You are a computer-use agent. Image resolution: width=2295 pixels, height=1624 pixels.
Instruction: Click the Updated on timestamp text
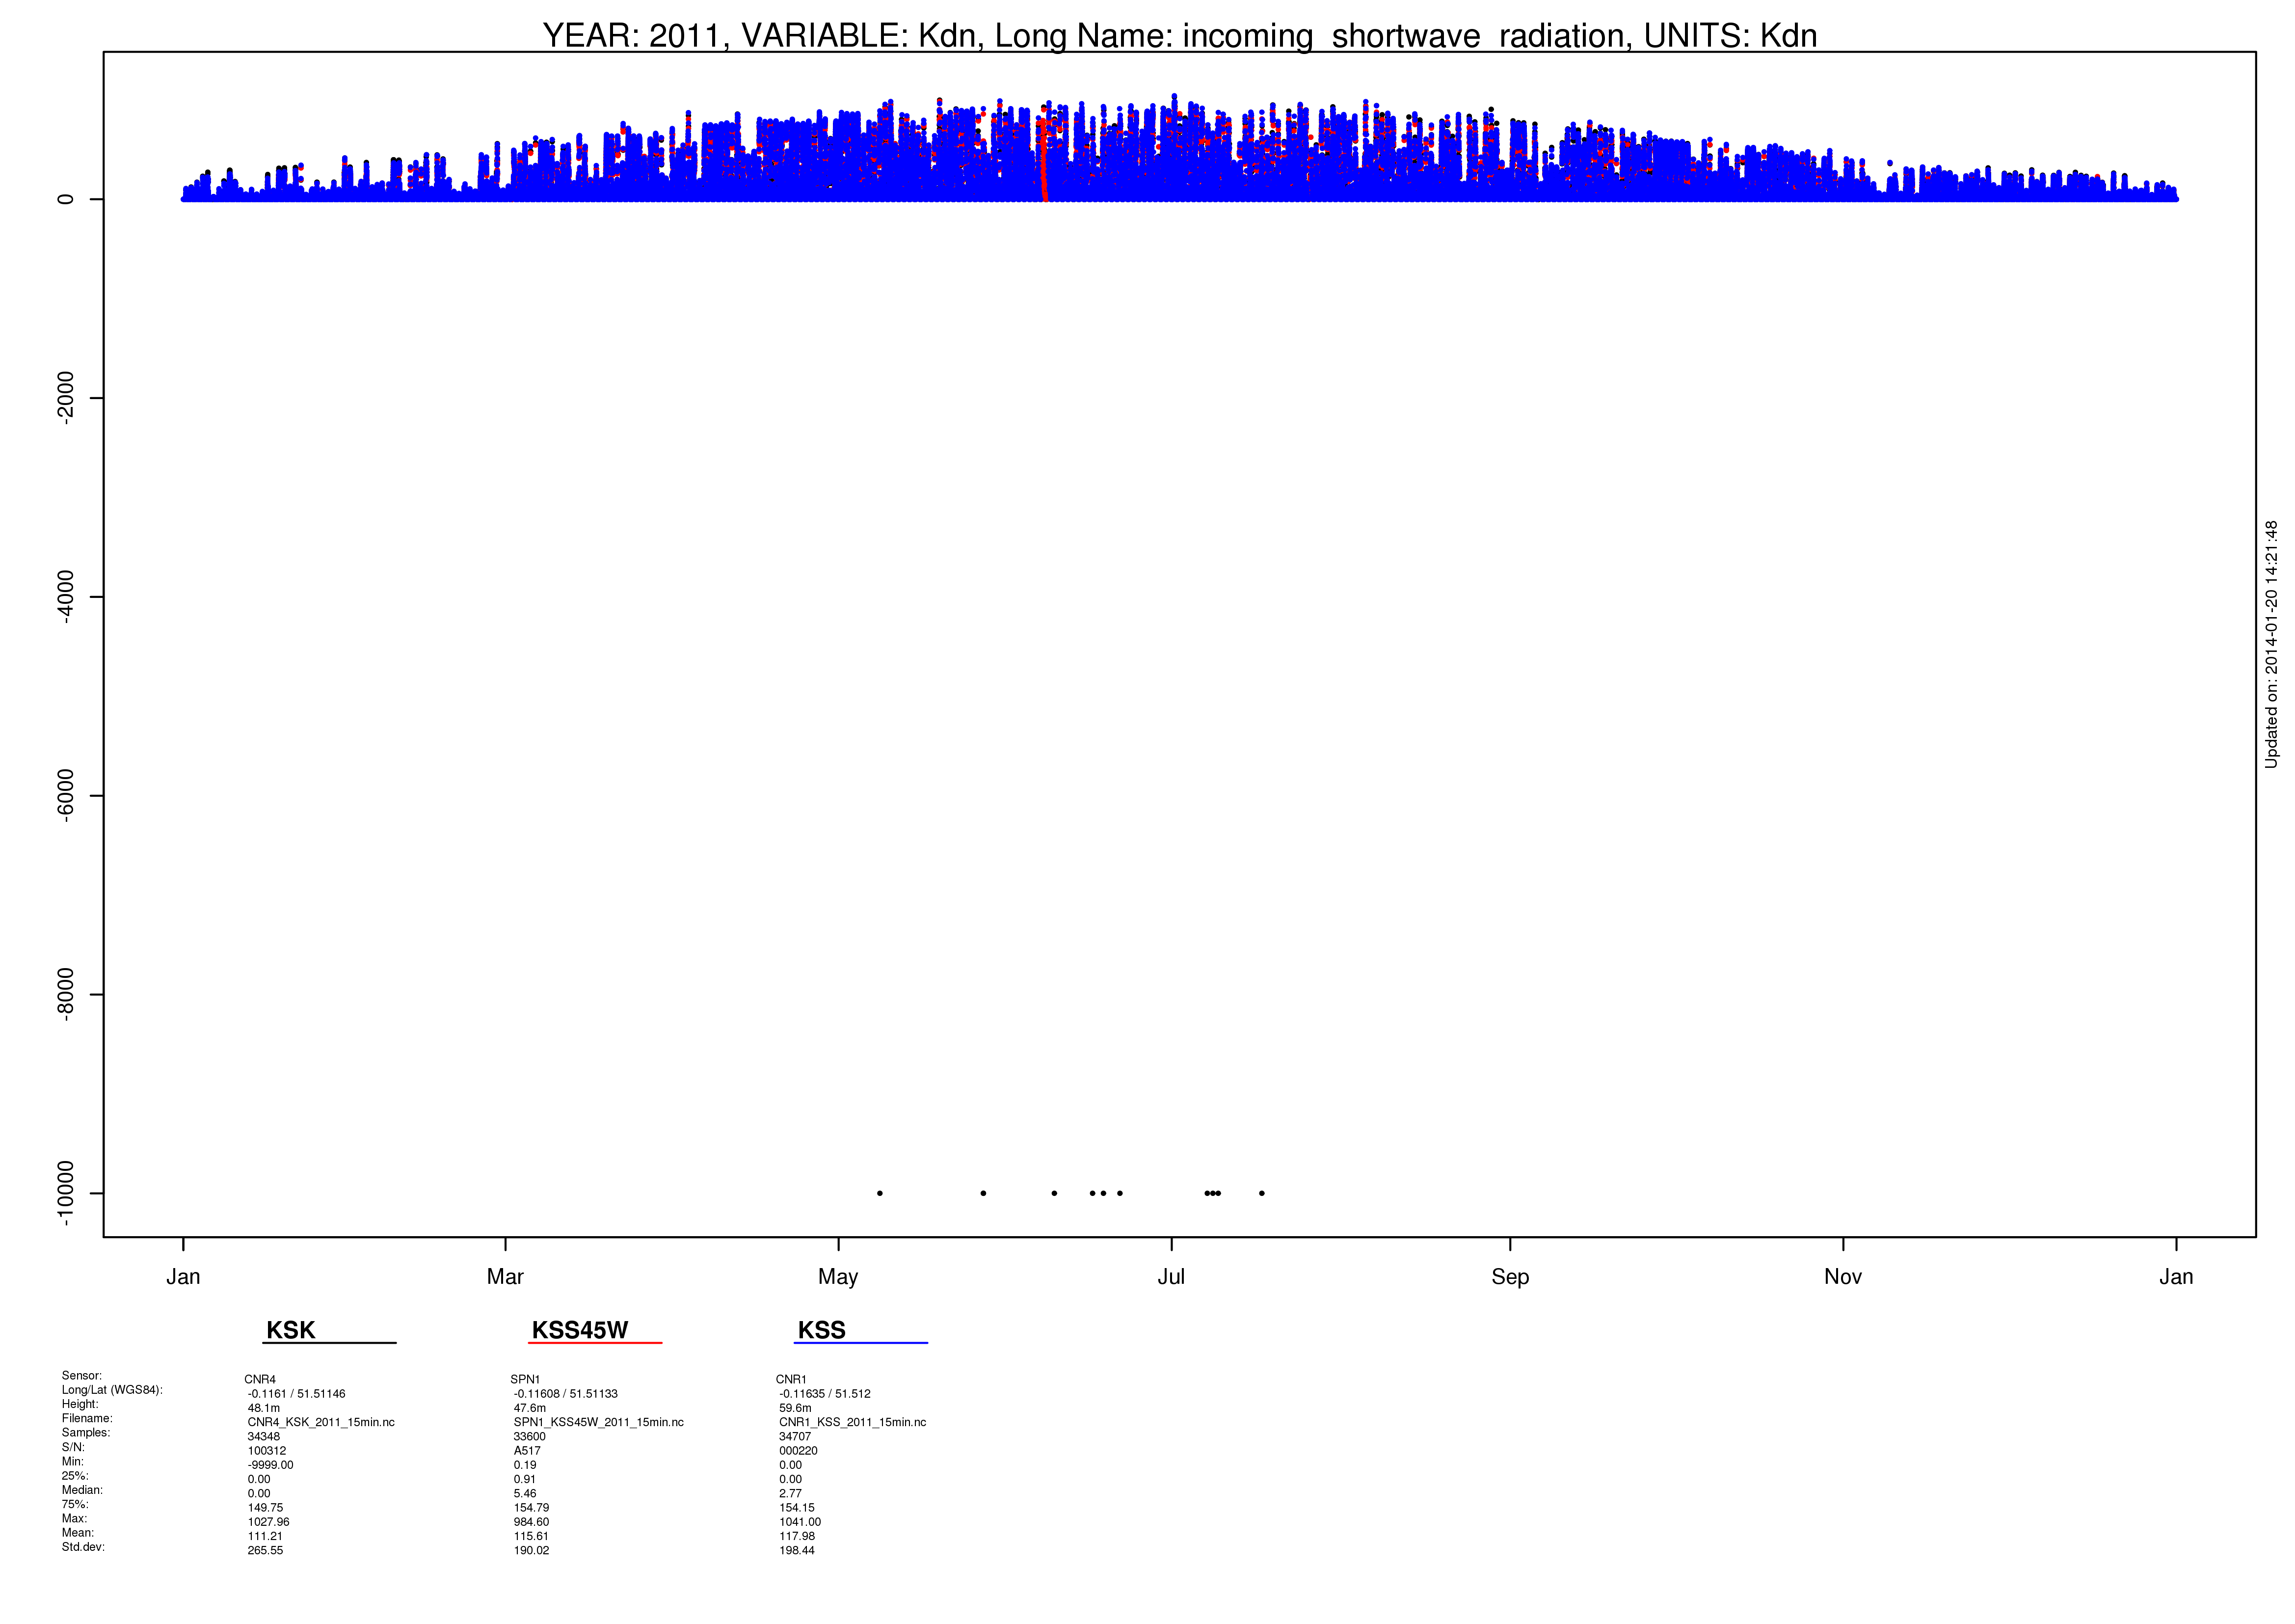[x=2271, y=644]
